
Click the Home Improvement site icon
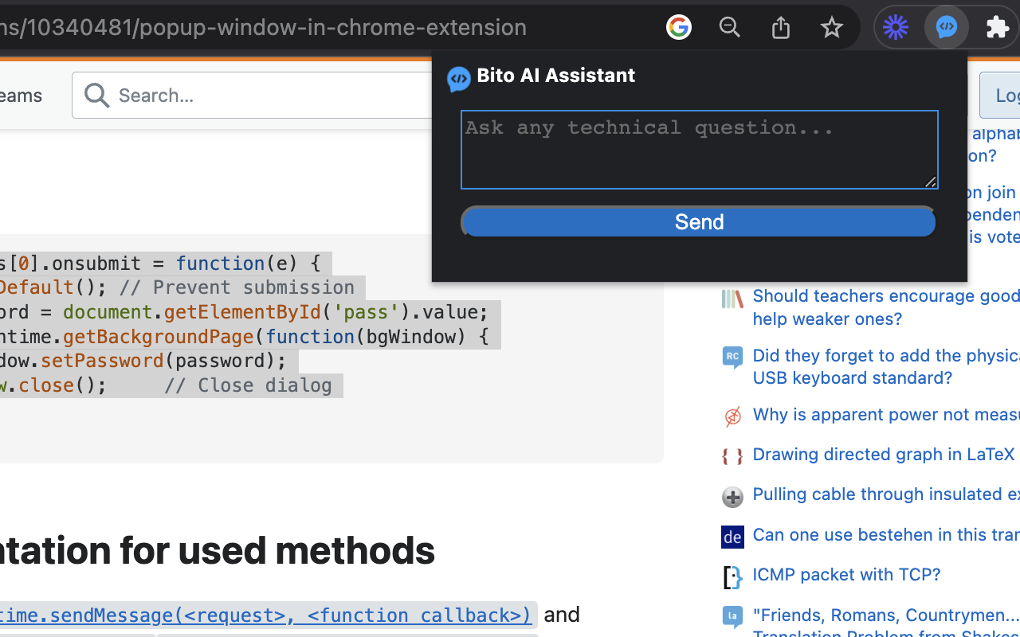point(732,497)
